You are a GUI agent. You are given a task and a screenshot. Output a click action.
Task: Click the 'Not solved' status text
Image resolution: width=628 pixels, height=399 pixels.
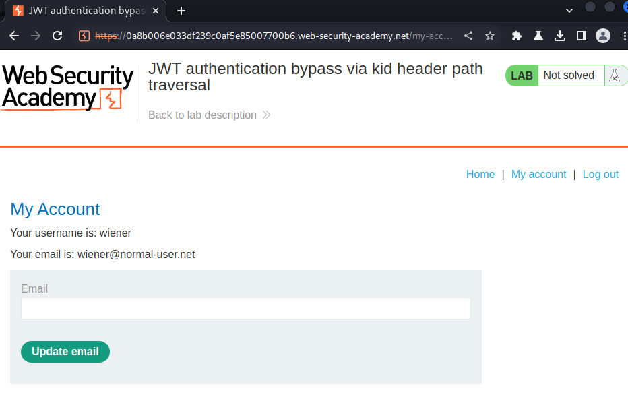pos(569,75)
